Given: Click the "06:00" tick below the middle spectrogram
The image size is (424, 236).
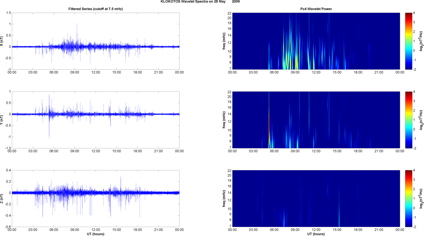Looking at the screenshot, I should click(274, 151).
